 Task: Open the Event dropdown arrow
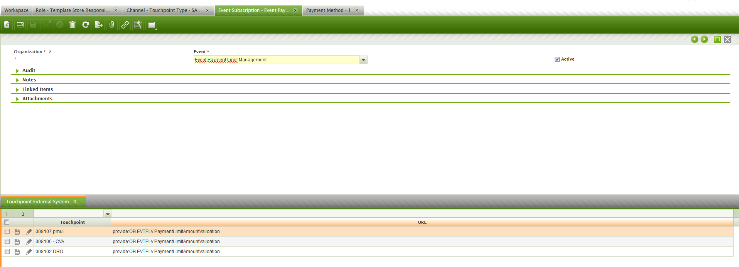(363, 60)
